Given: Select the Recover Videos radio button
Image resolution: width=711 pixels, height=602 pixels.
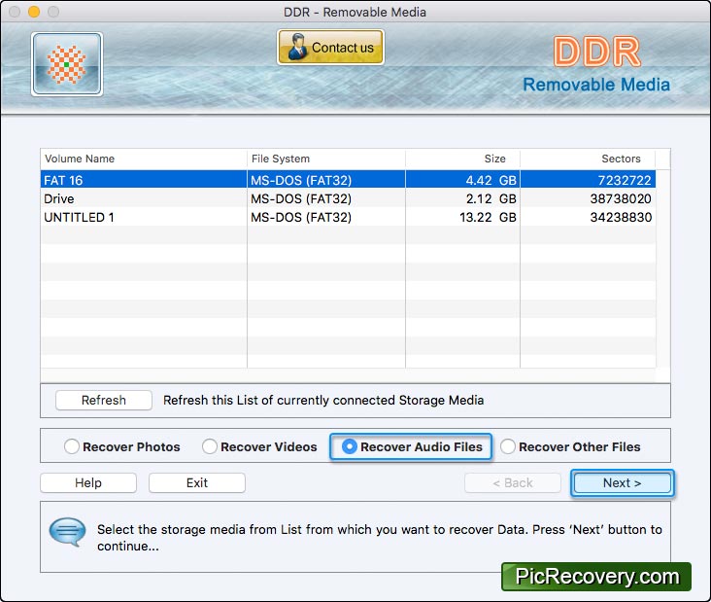Looking at the screenshot, I should 210,446.
